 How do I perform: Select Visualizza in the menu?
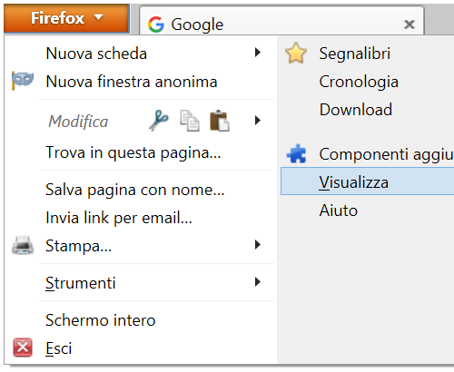[367, 181]
